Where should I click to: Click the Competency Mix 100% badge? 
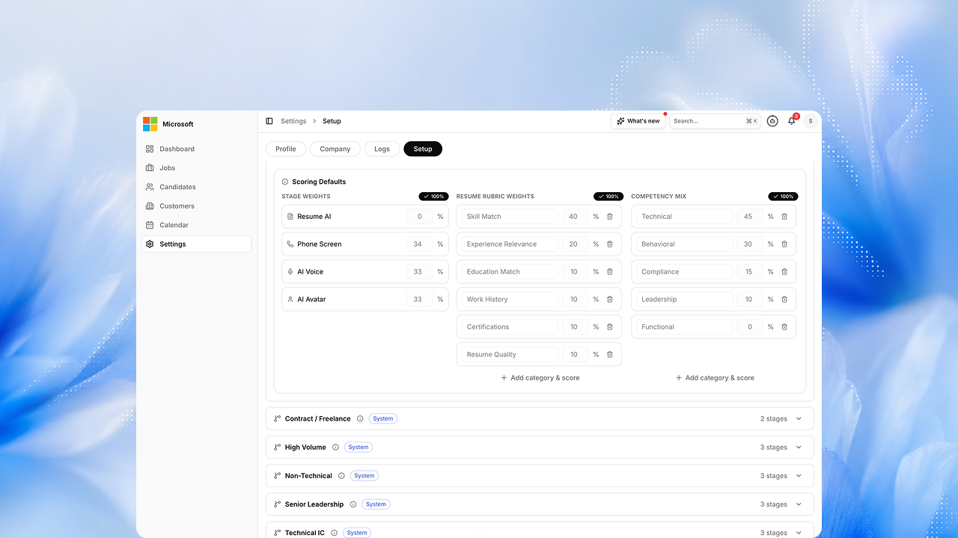point(783,197)
